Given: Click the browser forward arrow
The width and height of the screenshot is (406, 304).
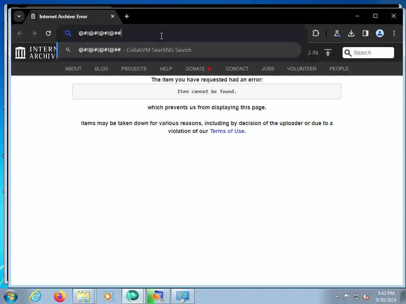Looking at the screenshot, I should 34,33.
